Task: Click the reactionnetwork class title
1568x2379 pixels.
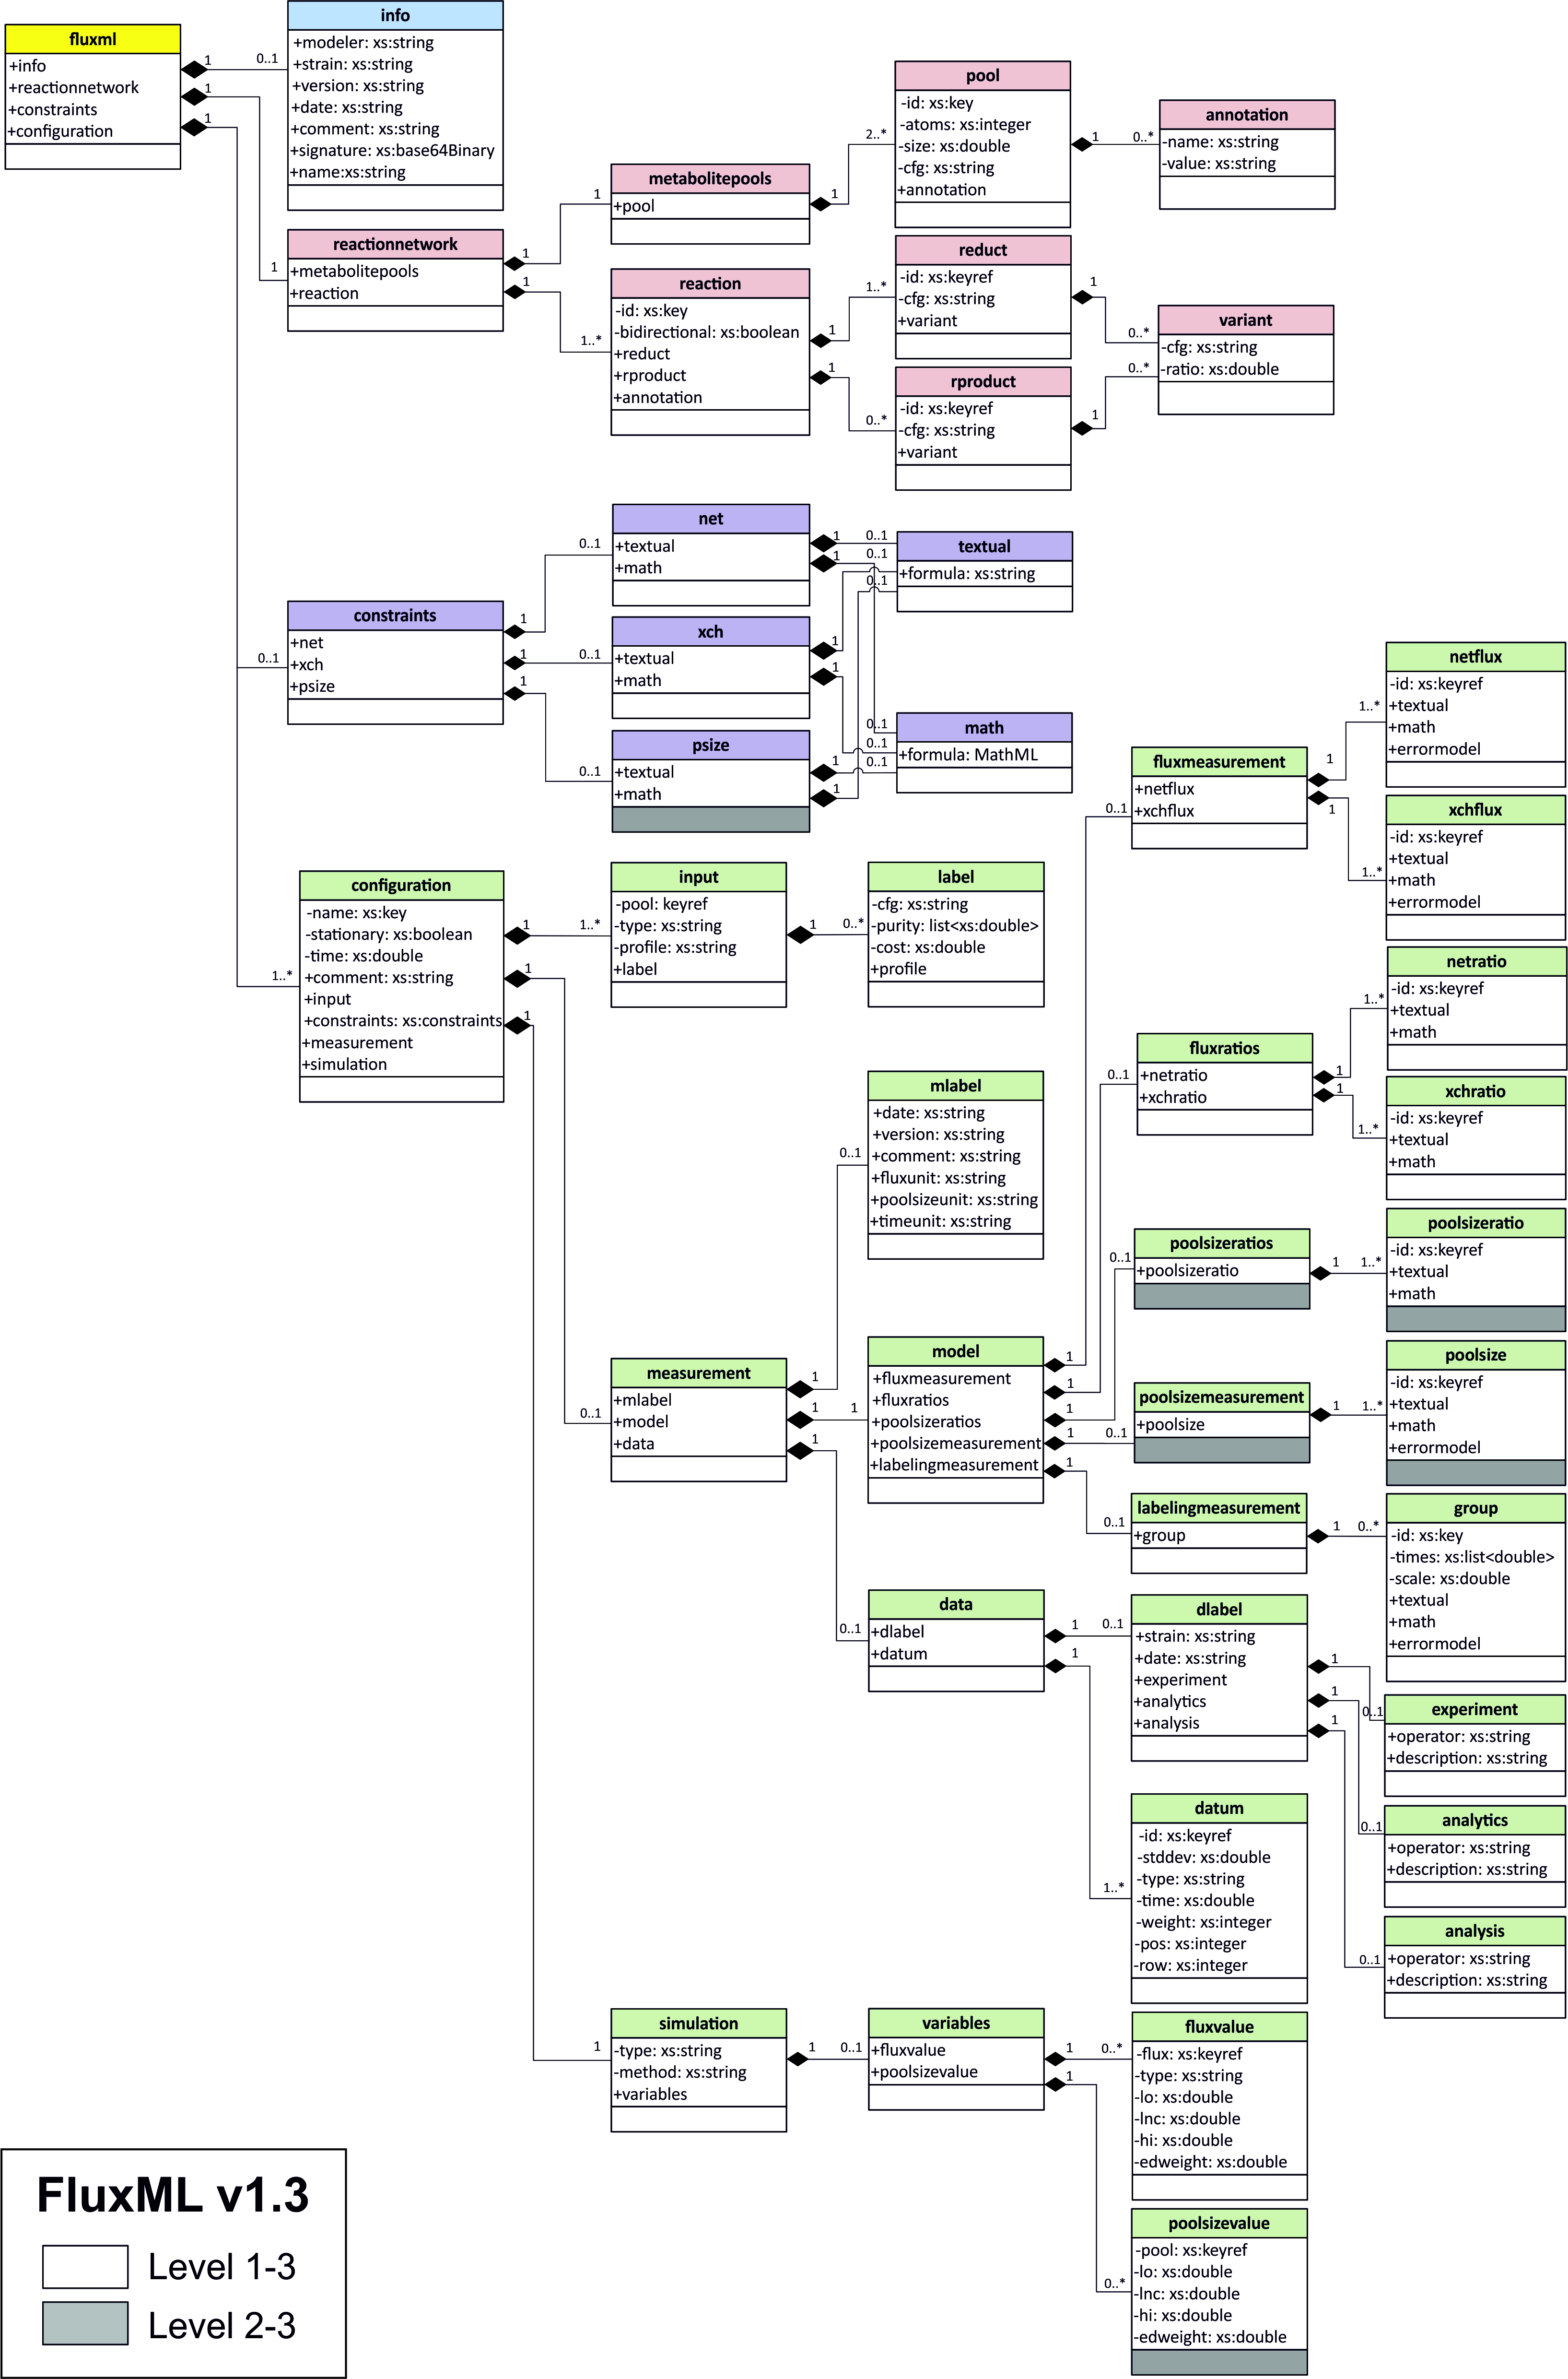Action: [x=395, y=244]
